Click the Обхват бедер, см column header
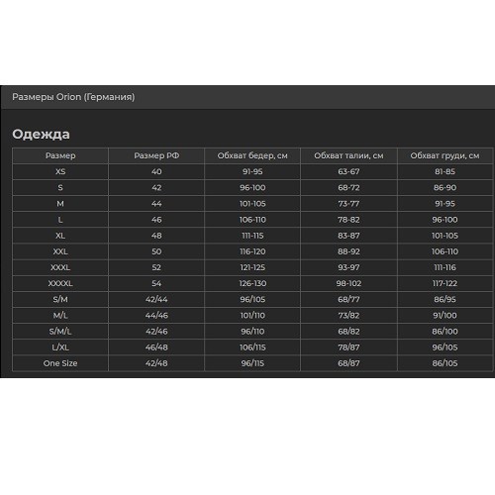The height and width of the screenshot is (495, 495). point(252,155)
